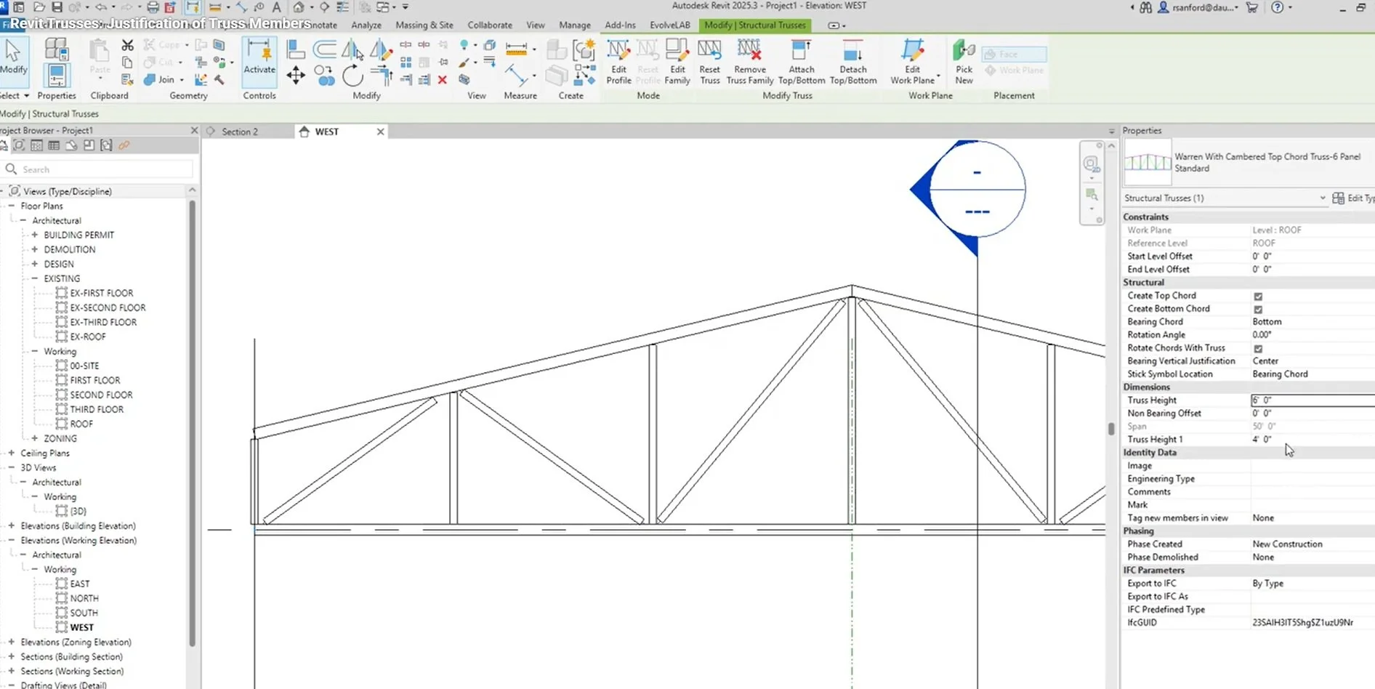Switch to the Section 2 view tab

[240, 132]
